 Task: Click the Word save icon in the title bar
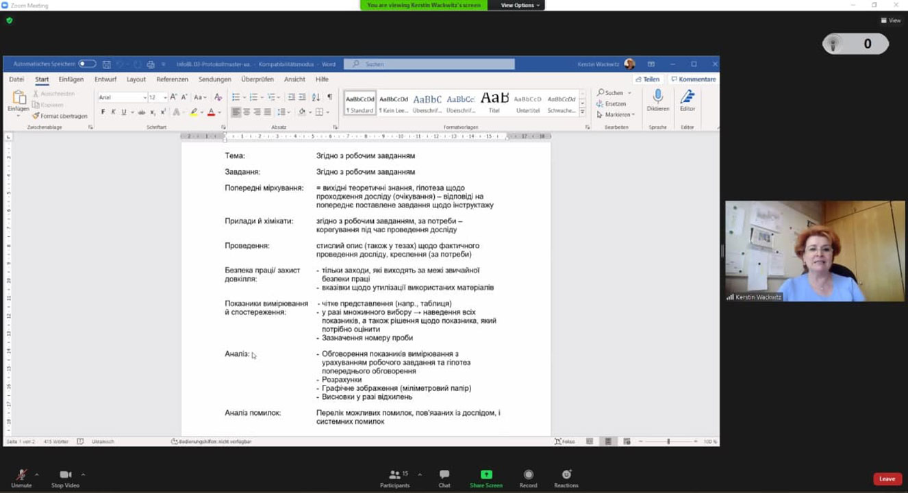click(x=107, y=64)
